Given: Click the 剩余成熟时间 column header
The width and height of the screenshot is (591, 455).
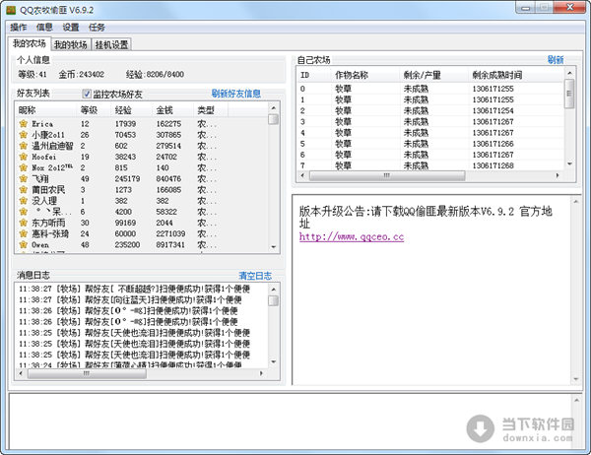Looking at the screenshot, I should coord(516,76).
